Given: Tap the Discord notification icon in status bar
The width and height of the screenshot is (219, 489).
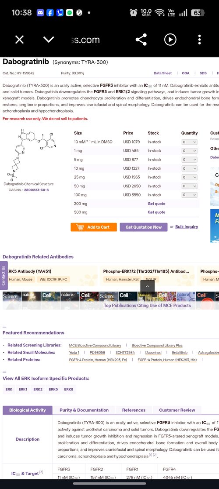Looking at the screenshot, I should tap(40, 13).
